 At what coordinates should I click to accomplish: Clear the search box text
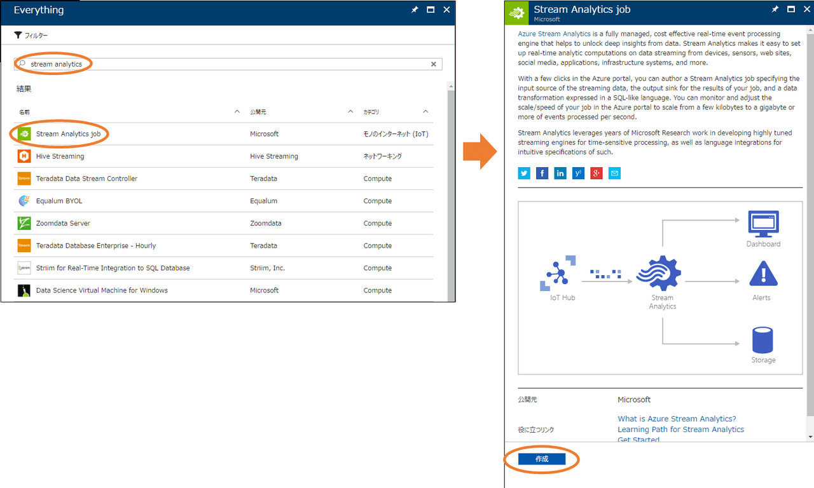click(x=434, y=64)
